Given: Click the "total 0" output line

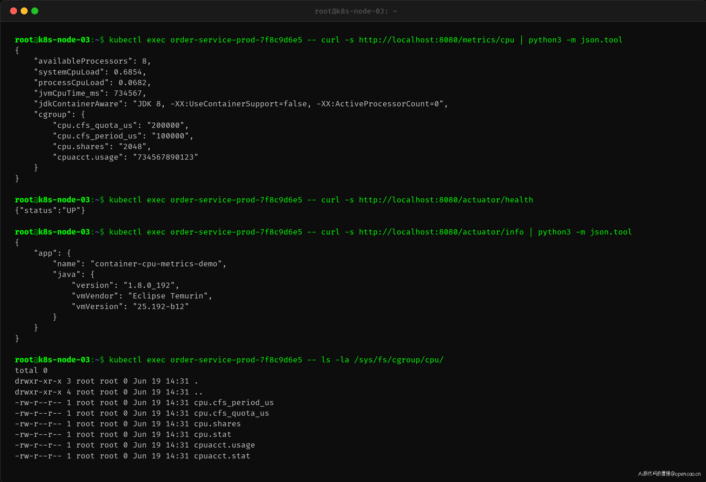Looking at the screenshot, I should (31, 371).
